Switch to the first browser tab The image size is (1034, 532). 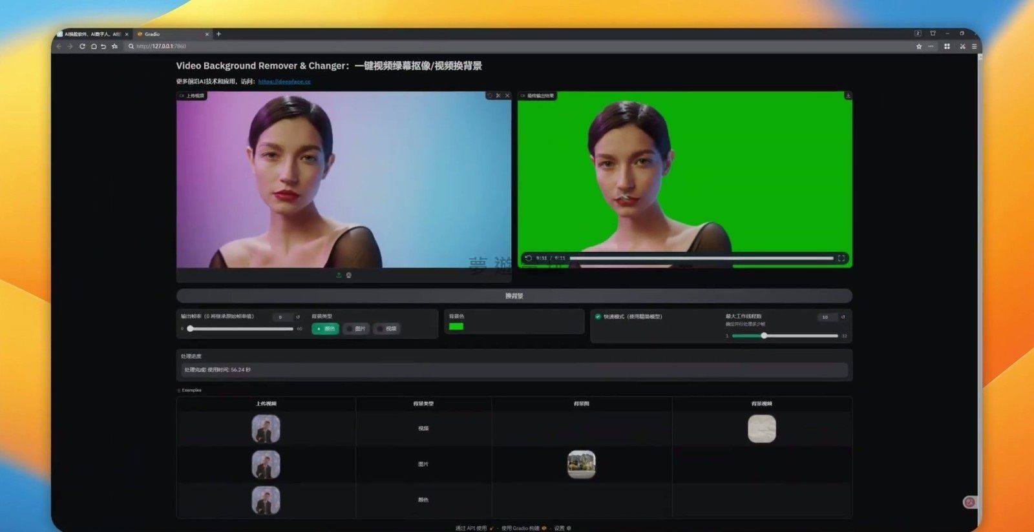[x=92, y=34]
